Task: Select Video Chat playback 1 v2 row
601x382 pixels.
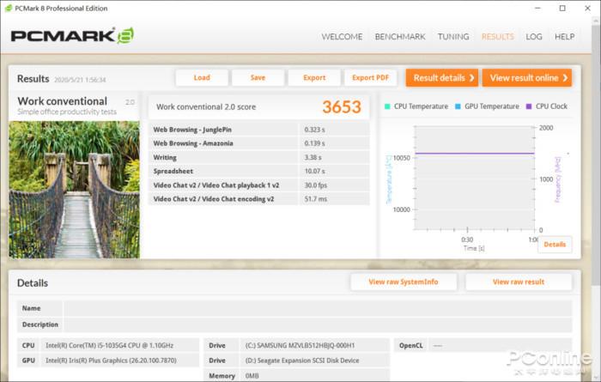Action: 259,185
